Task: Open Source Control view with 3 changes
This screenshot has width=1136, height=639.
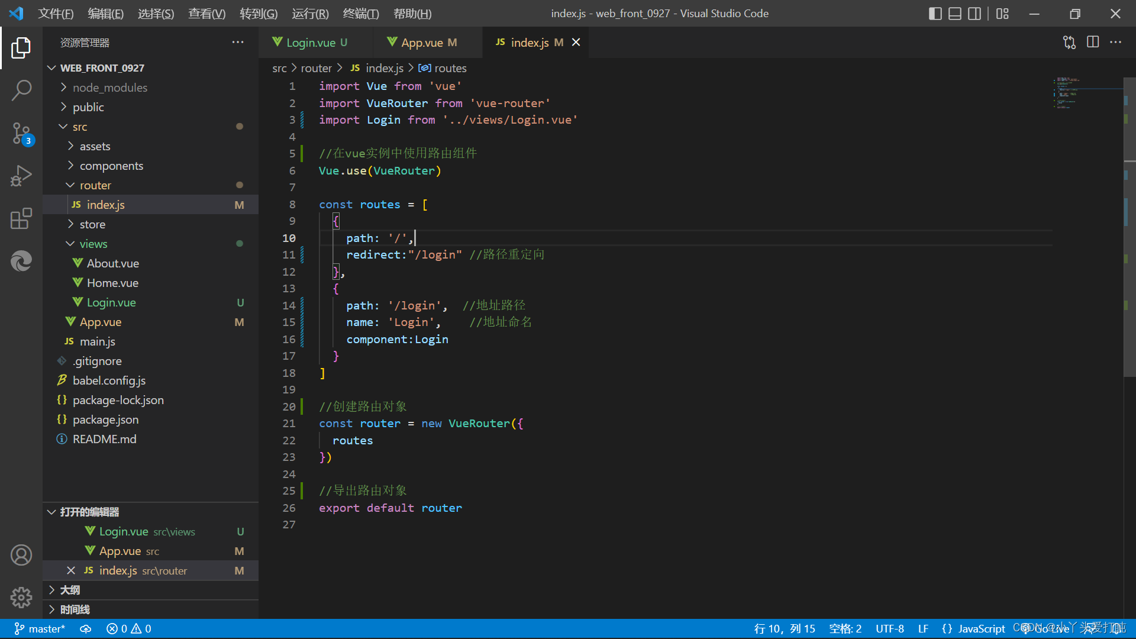Action: (x=21, y=133)
